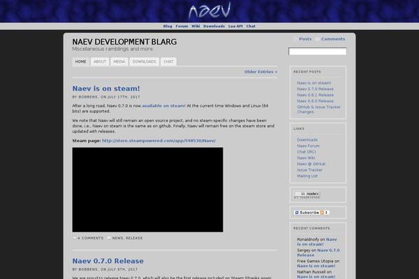Open the NEWS category link
This screenshot has width=419, height=279.
(x=117, y=238)
